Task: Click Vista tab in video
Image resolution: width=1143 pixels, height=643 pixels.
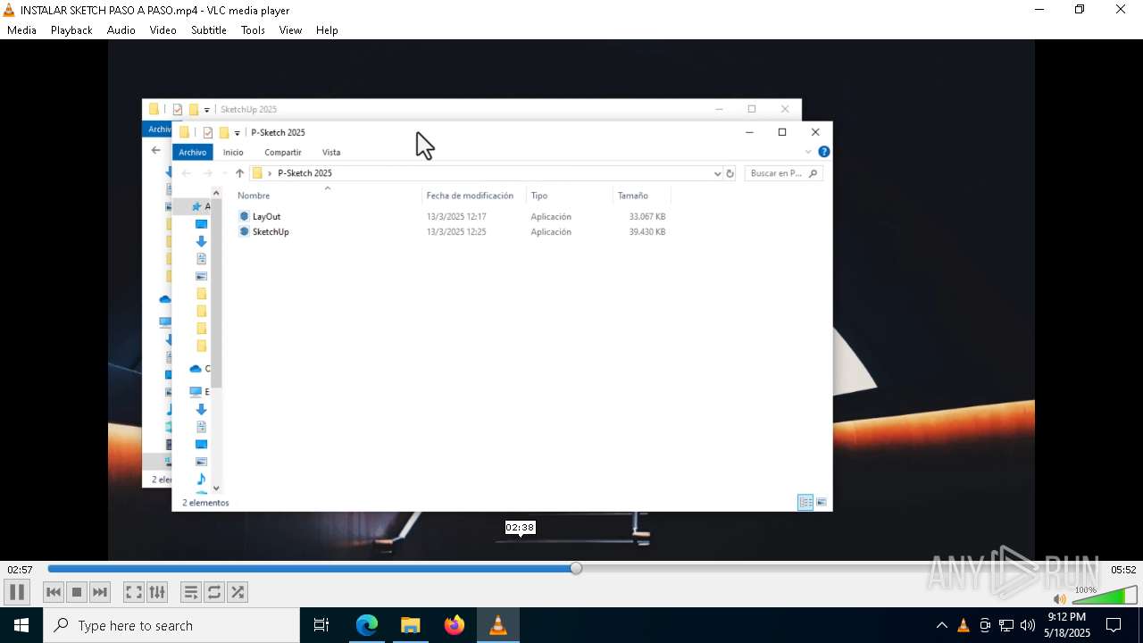Action: click(x=331, y=152)
